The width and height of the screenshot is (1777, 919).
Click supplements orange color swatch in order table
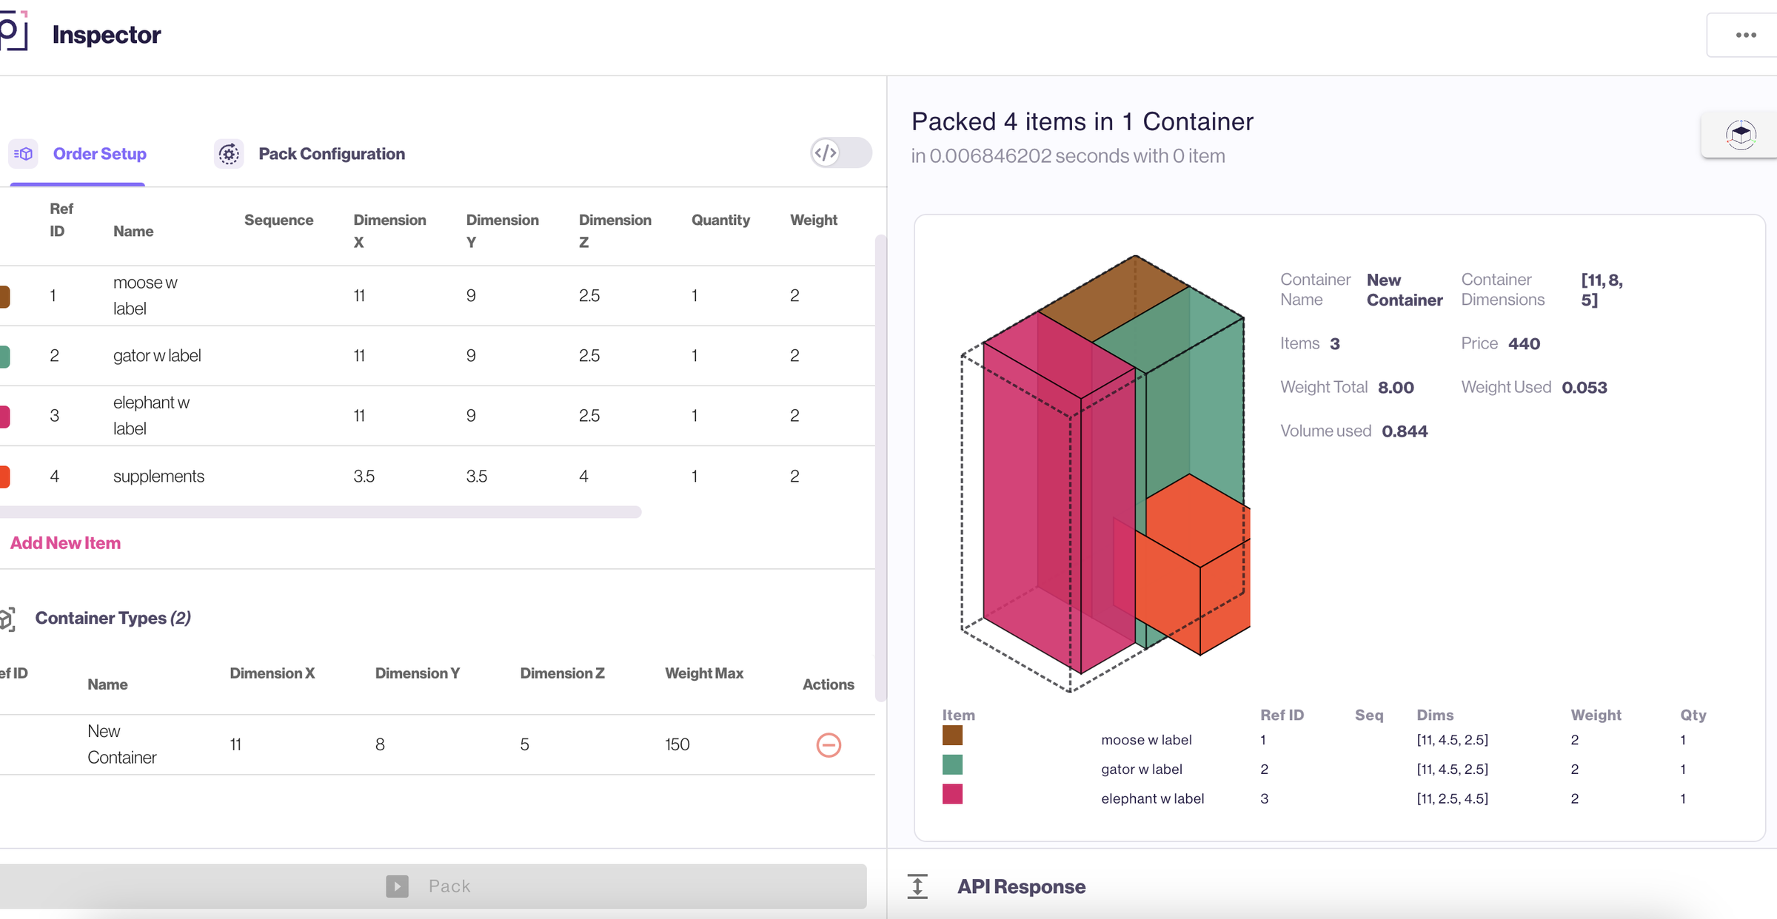pyautogui.click(x=4, y=477)
